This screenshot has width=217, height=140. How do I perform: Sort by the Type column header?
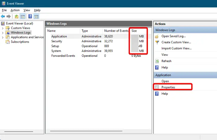coord(91,31)
